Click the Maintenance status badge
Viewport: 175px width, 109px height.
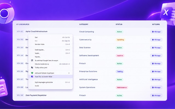(122, 87)
